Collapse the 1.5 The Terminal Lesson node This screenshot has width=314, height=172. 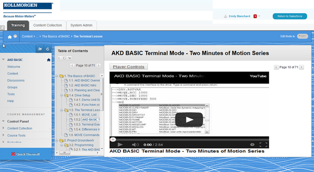click(x=62, y=110)
